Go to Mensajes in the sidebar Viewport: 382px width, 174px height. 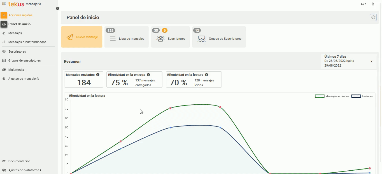[15, 33]
